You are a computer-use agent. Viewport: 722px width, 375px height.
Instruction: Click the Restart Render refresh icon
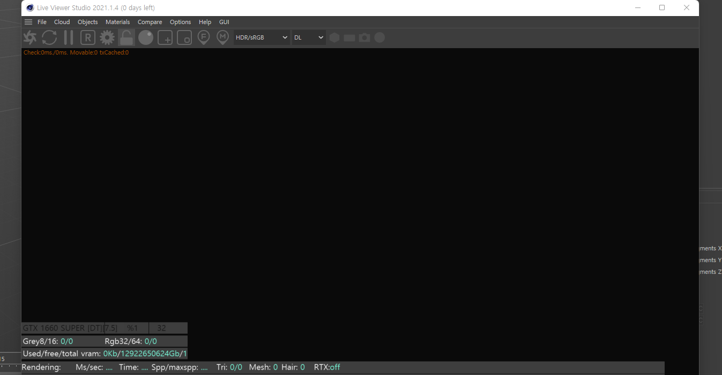(x=49, y=37)
